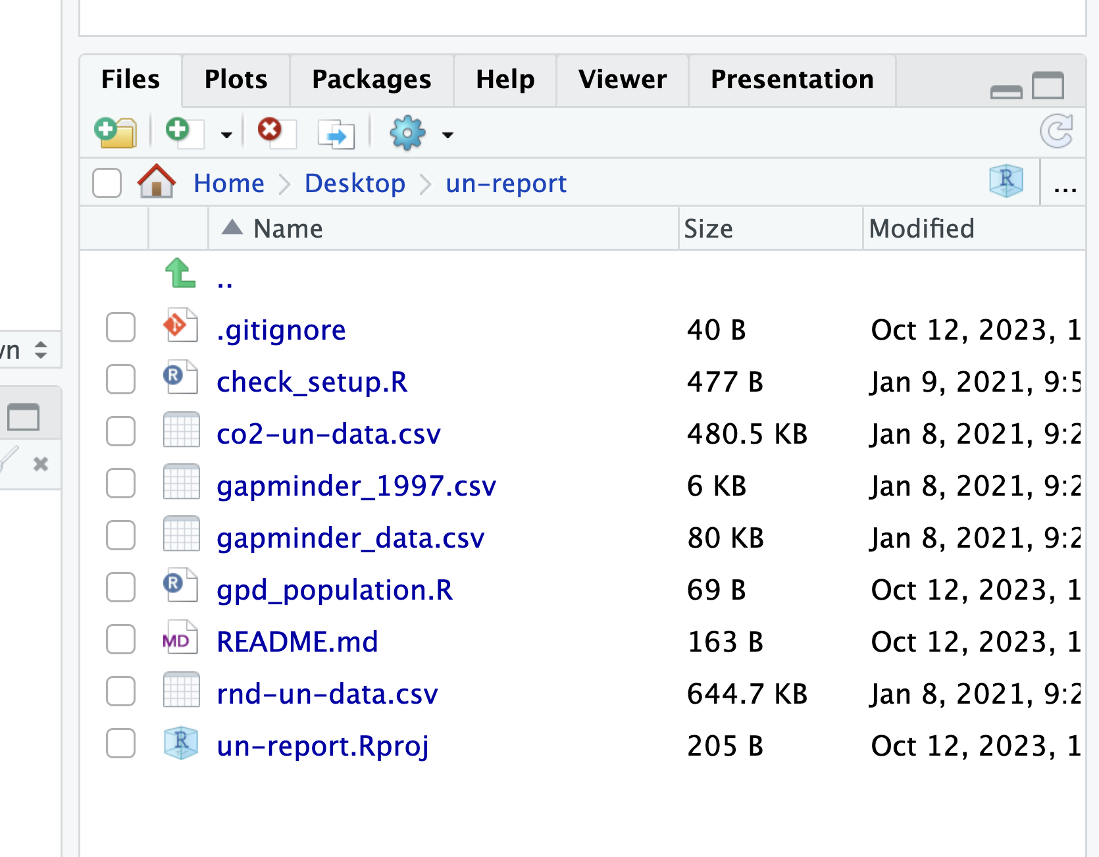This screenshot has width=1099, height=857.
Task: Expand the New Blank File dropdown arrow
Action: tap(226, 135)
